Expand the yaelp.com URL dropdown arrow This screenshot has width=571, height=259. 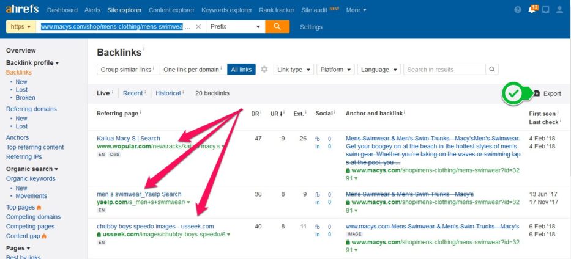[x=188, y=202]
